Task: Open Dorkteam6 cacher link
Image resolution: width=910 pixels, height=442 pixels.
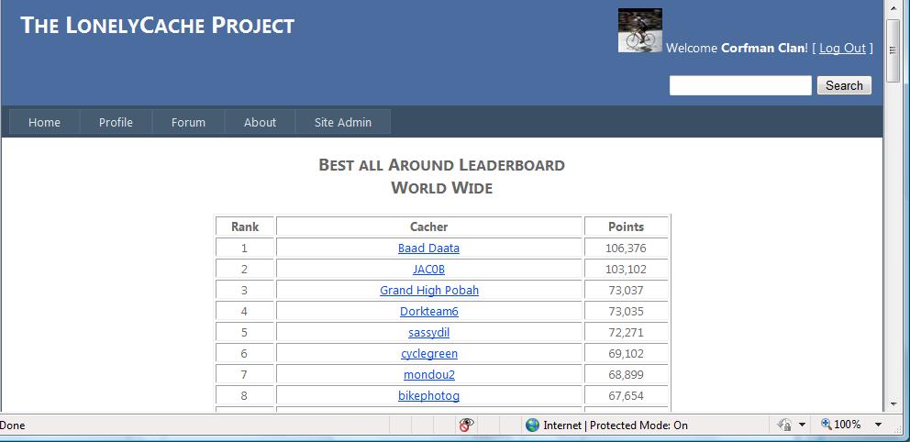Action: pyautogui.click(x=429, y=312)
